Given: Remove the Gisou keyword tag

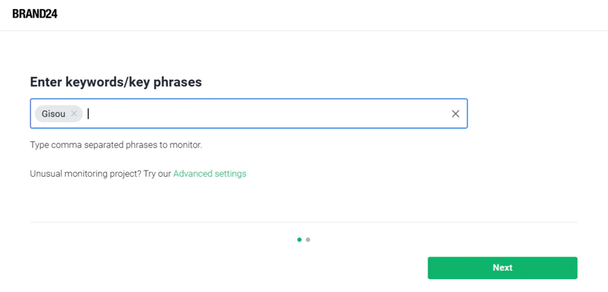Looking at the screenshot, I should [x=74, y=114].
